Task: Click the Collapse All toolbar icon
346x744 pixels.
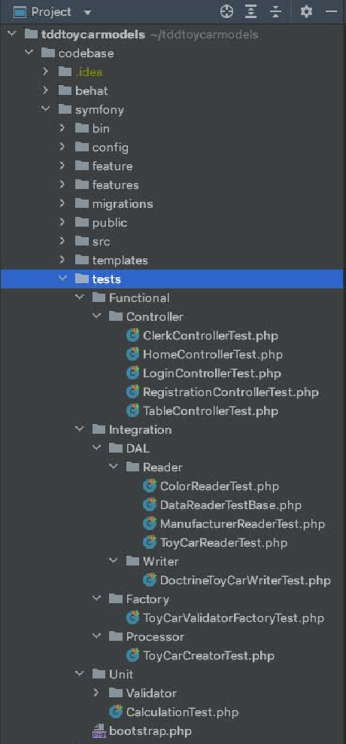Action: pyautogui.click(x=275, y=12)
